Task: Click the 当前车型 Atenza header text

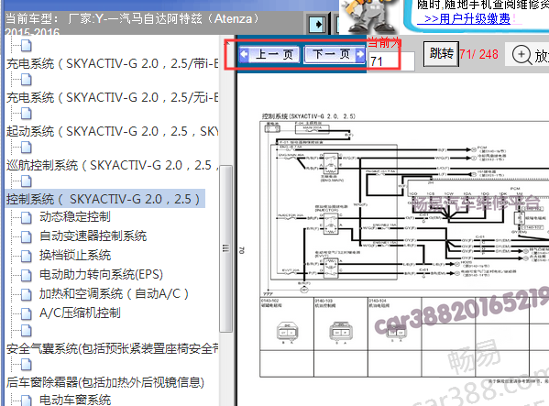Action: click(132, 19)
